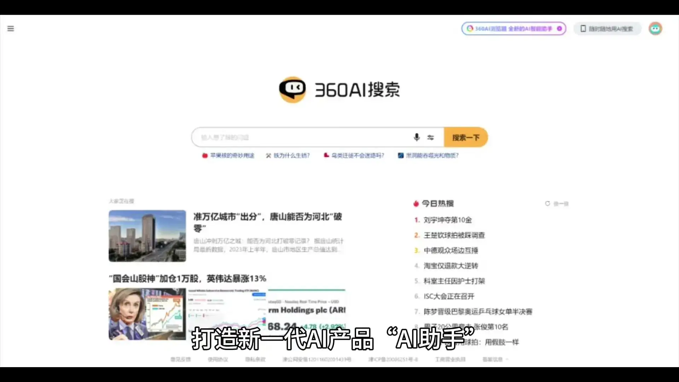Click inside the search input box

pos(301,137)
